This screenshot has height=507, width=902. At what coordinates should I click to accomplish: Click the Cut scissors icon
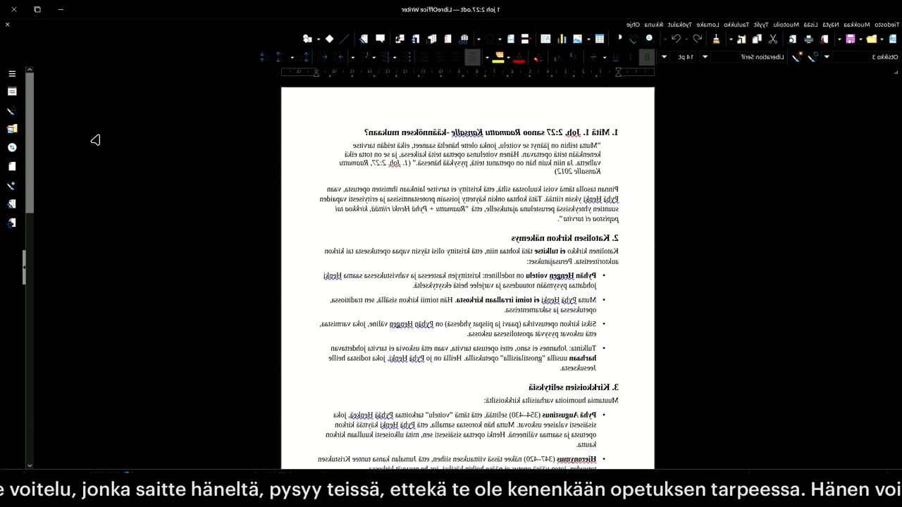[x=772, y=39]
